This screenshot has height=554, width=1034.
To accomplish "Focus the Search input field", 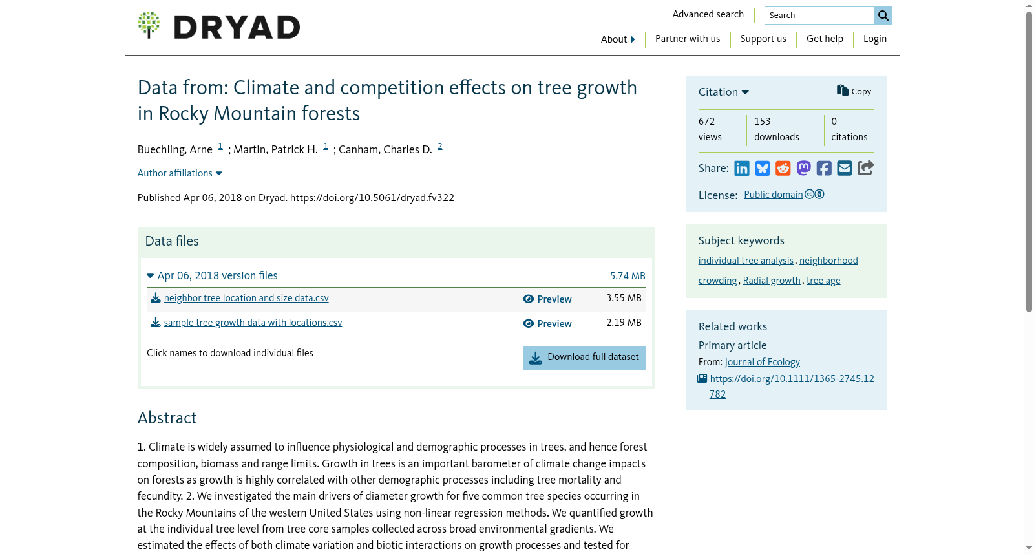I will coord(819,16).
